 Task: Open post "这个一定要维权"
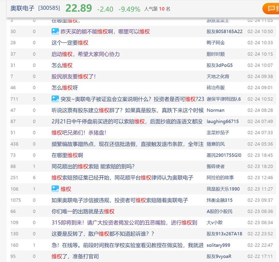[x=70, y=43]
